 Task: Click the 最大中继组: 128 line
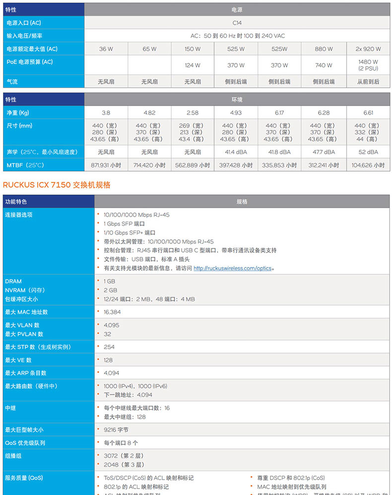(125, 417)
